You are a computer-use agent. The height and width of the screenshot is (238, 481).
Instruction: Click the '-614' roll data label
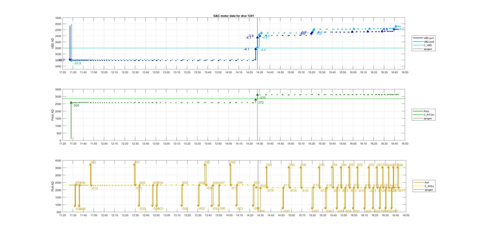[293, 191]
